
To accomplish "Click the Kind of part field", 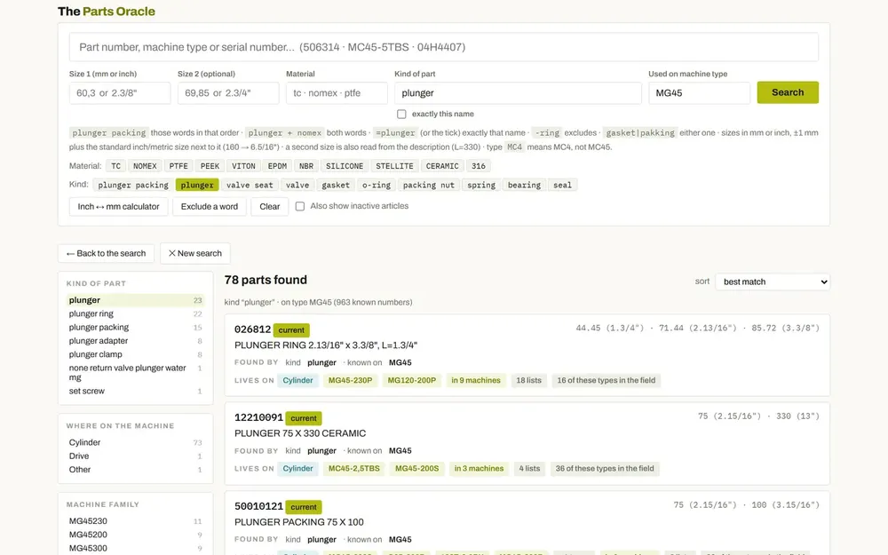I will [518, 93].
